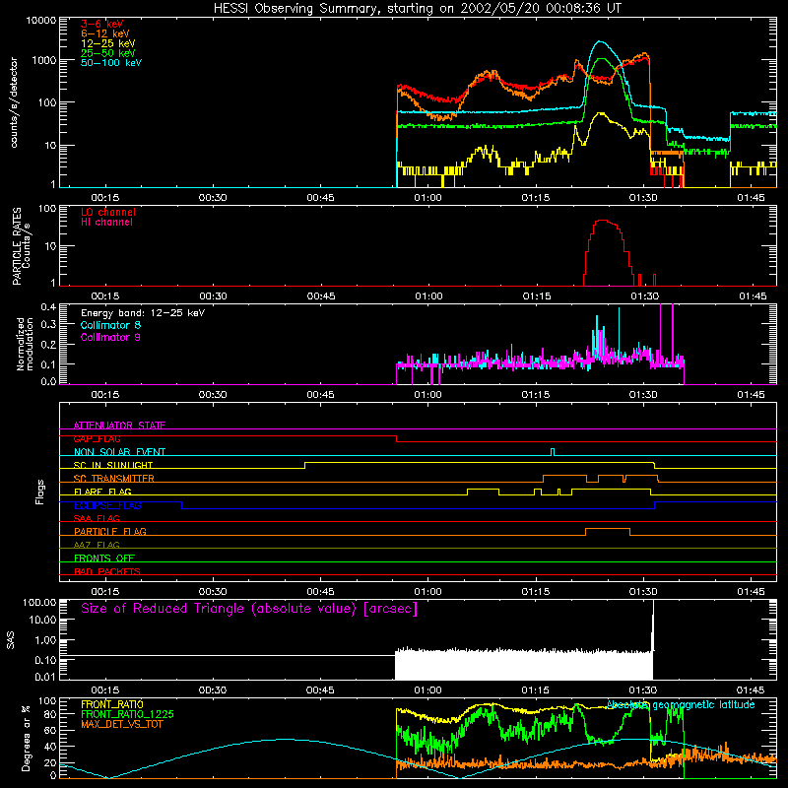
Task: Click 'Size of Reduced Triangle' panel title
Action: click(249, 609)
